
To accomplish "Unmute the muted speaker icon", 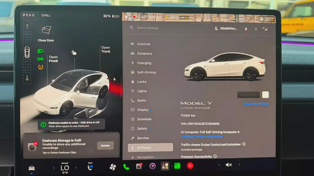I will 229,165.
